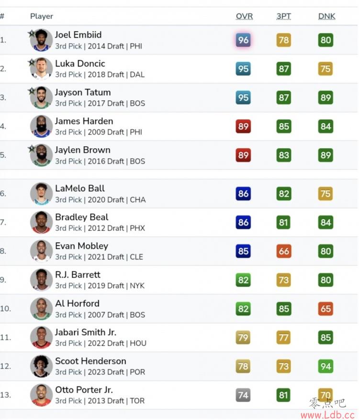Click Evan Mobley's orange 66 three-point badge
Viewport: 359px width, 420px height.
coord(283,251)
